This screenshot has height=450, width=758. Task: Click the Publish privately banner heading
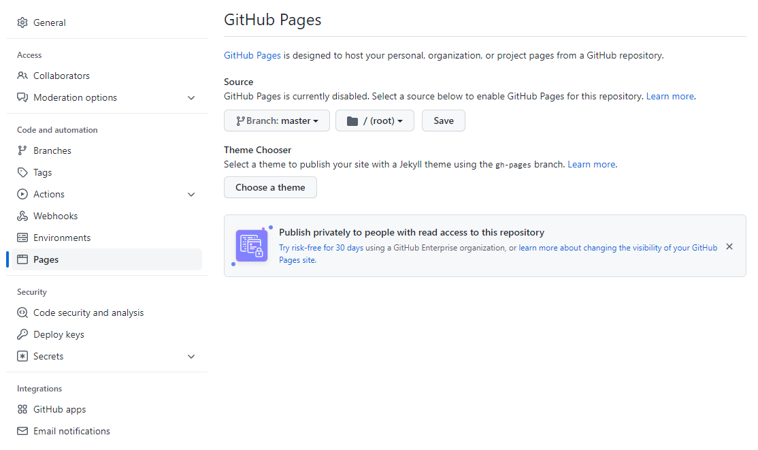[x=412, y=232]
